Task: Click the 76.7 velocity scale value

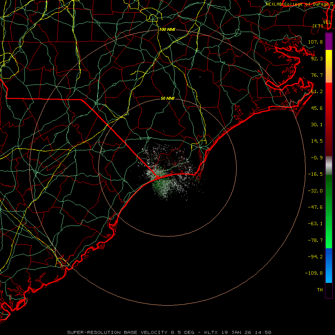Action: (317, 75)
